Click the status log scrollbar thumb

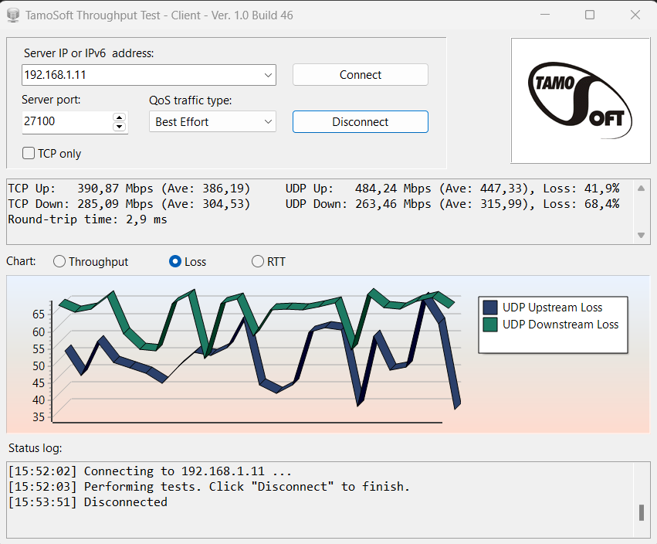click(x=641, y=512)
